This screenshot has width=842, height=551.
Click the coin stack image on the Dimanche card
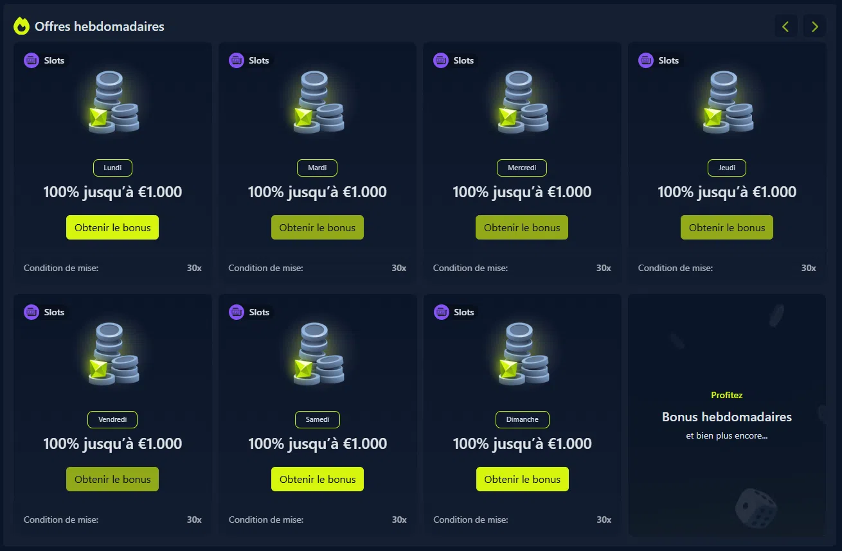523,354
